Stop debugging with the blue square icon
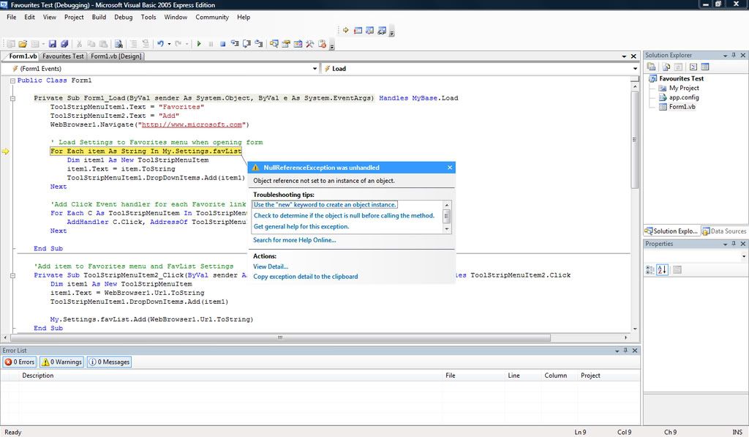Image resolution: width=749 pixels, height=437 pixels. (222, 44)
